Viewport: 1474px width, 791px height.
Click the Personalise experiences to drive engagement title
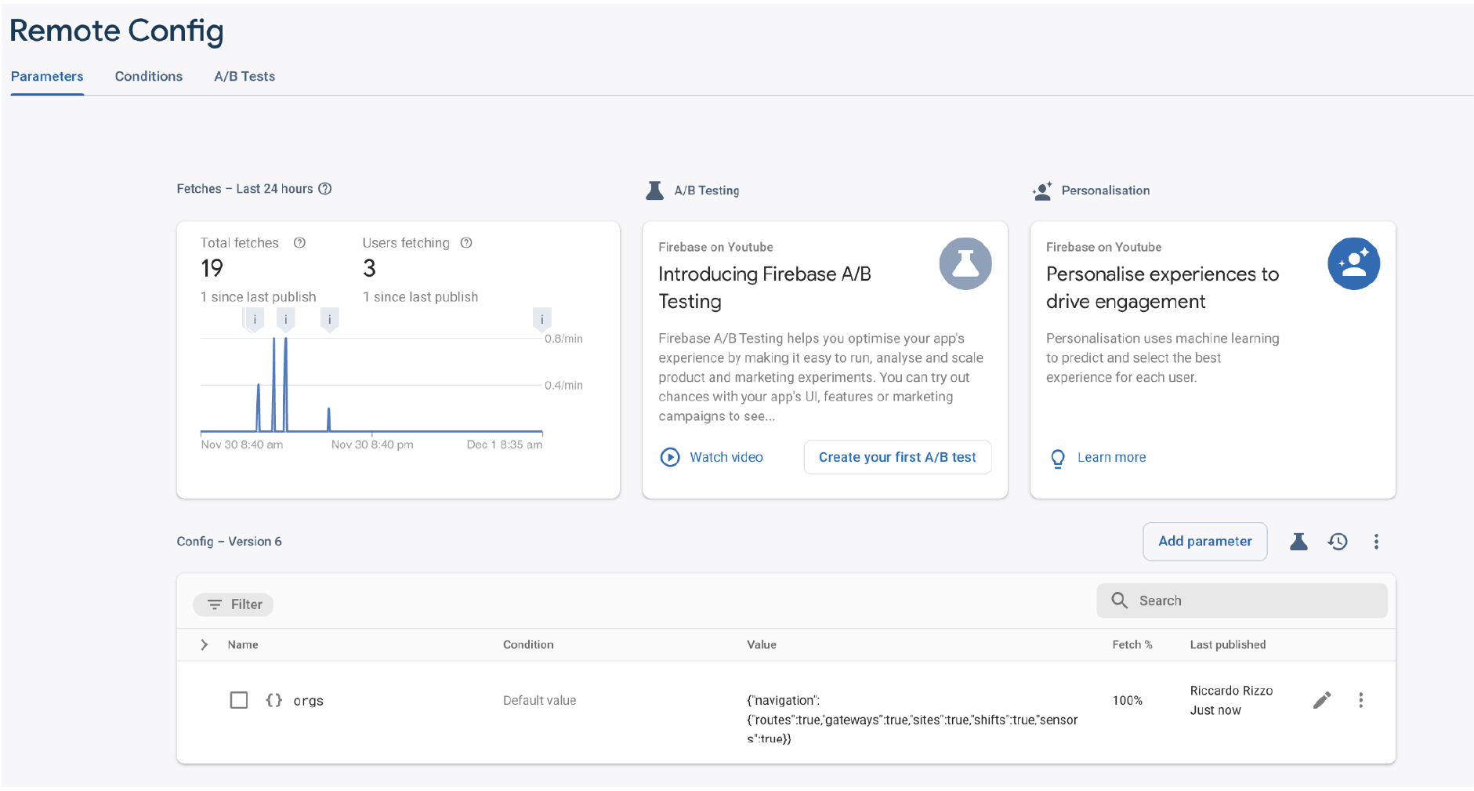point(1162,288)
